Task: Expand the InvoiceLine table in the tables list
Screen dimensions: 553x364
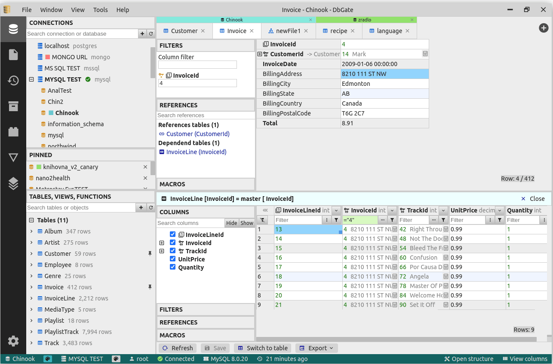Action: pos(31,298)
